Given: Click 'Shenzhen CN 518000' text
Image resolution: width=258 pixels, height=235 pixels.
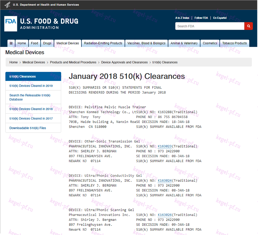Looking at the screenshot, I should click(87, 127).
